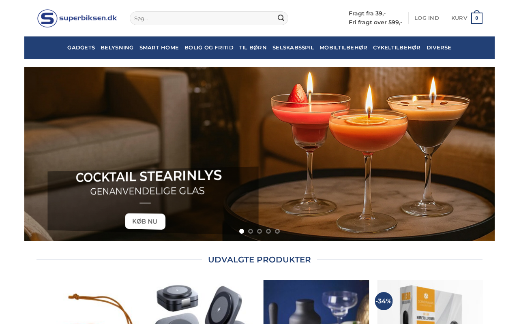The image size is (519, 324).
Task: Open the Gadgets menu
Action: (x=81, y=47)
